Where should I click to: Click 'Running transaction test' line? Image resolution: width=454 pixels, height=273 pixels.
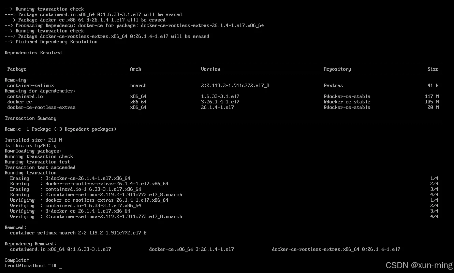(37, 162)
